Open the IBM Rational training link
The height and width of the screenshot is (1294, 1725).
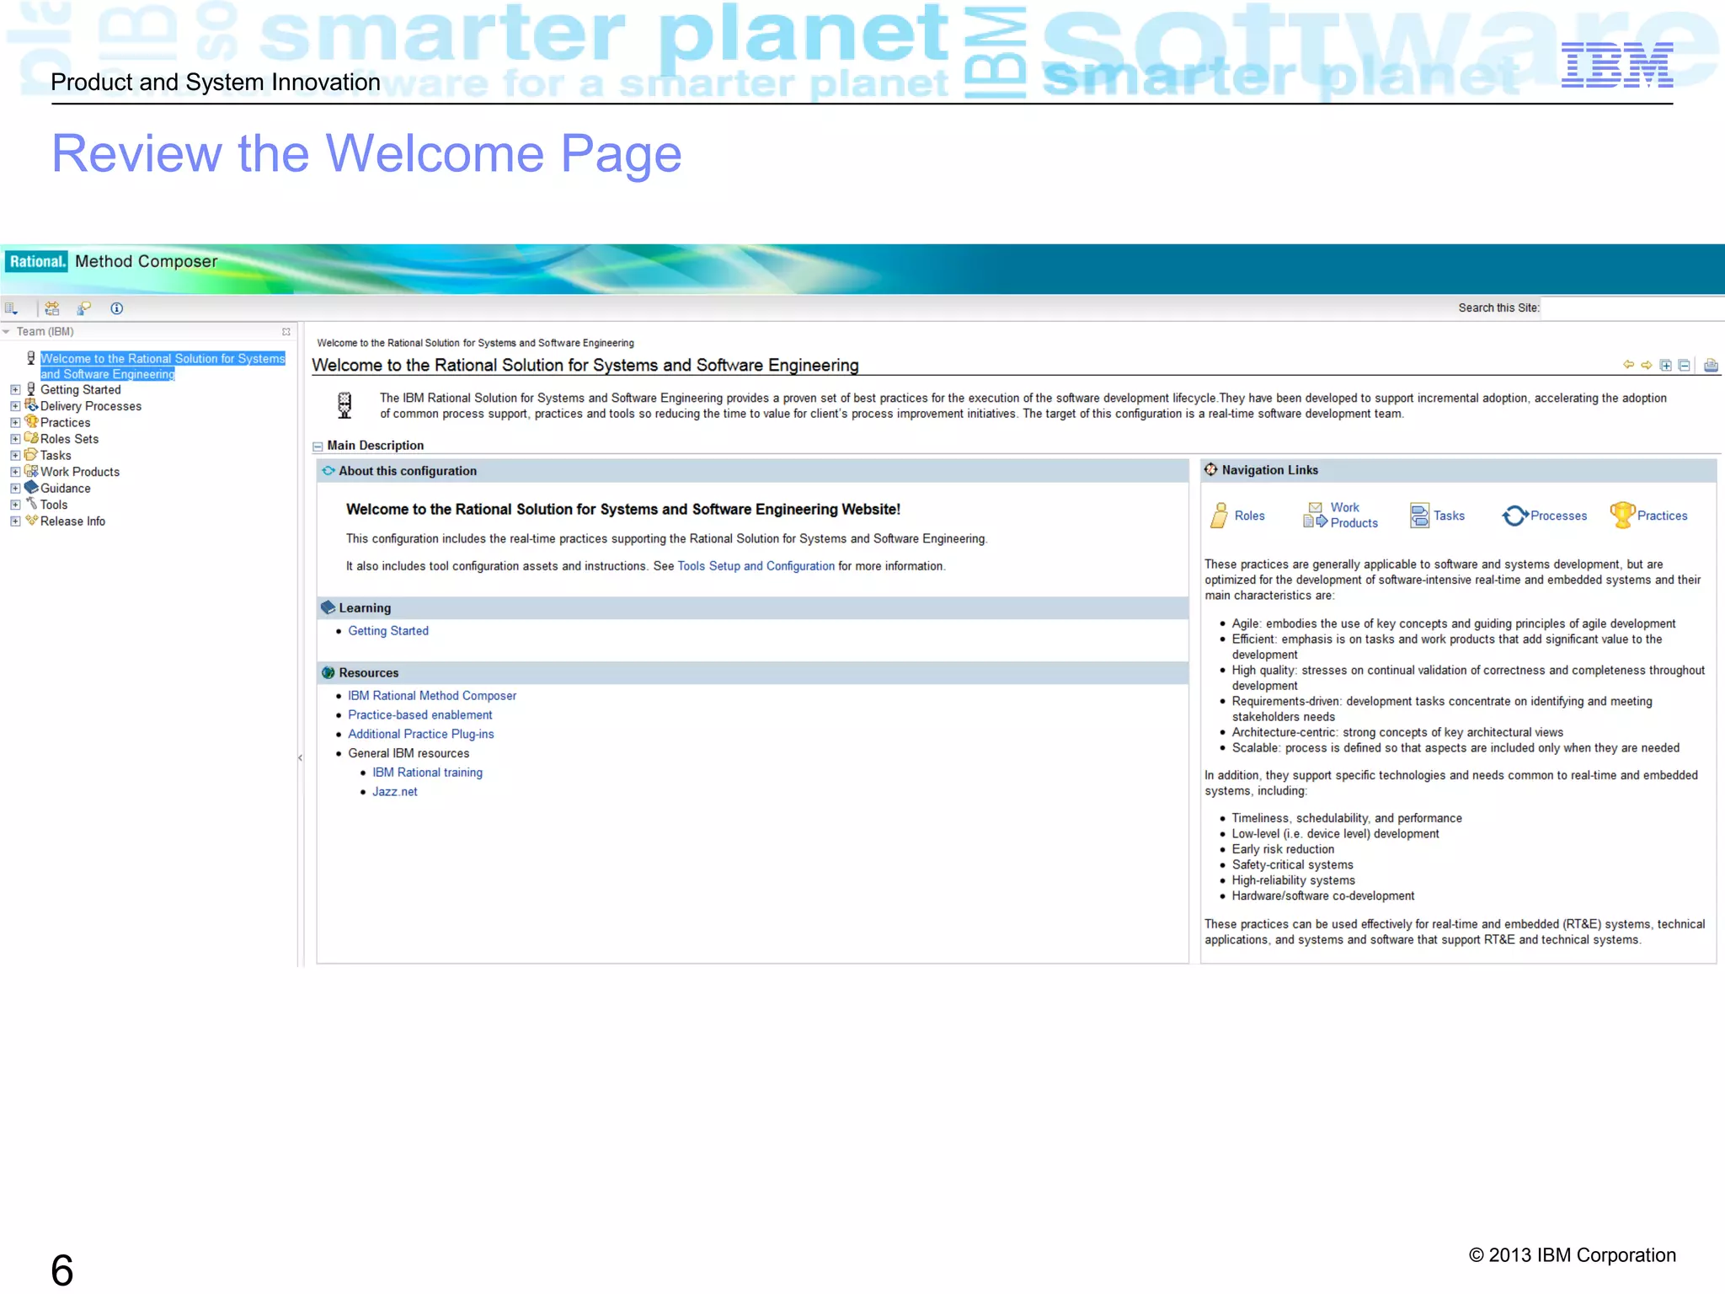point(428,773)
